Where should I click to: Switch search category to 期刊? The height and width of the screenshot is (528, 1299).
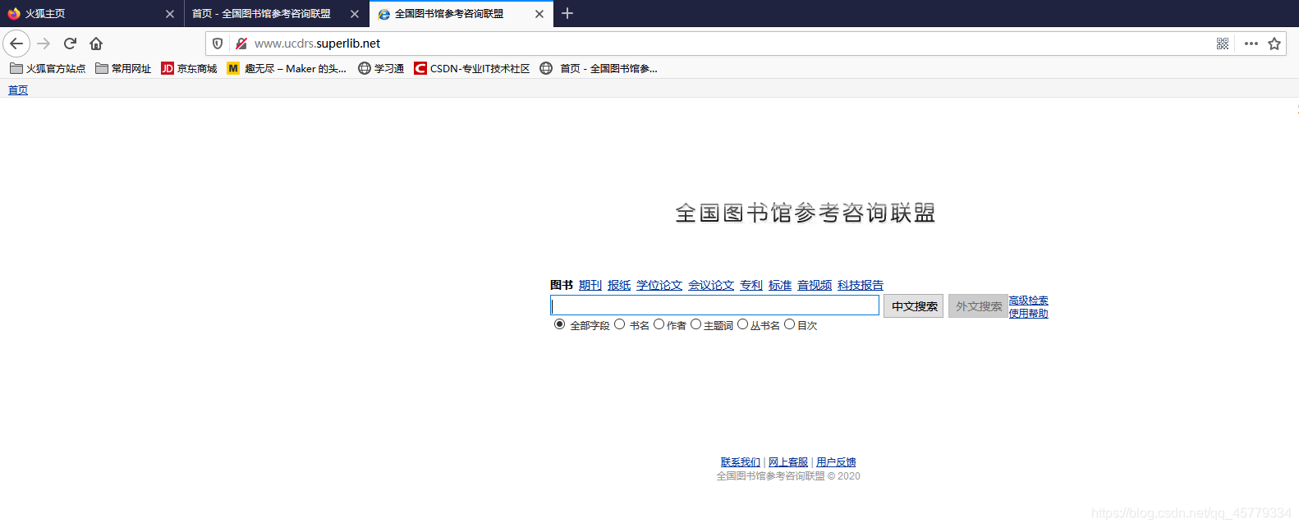point(590,285)
